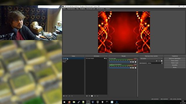The image size is (186, 104).
Task: Select the Видео scene
Action: click(73, 62)
